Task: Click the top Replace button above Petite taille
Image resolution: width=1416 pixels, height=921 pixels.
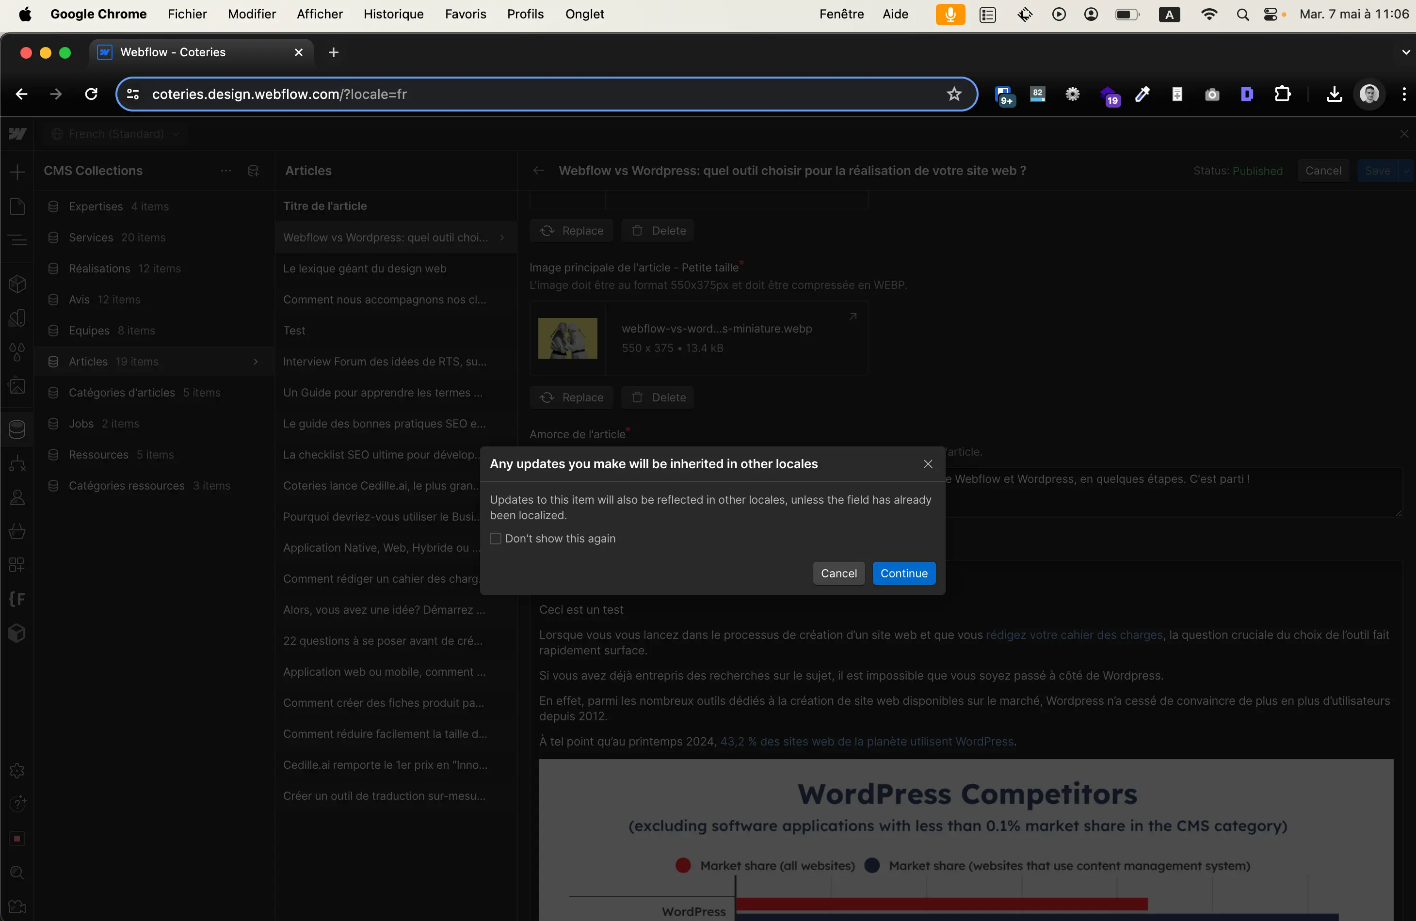Action: [x=571, y=231]
